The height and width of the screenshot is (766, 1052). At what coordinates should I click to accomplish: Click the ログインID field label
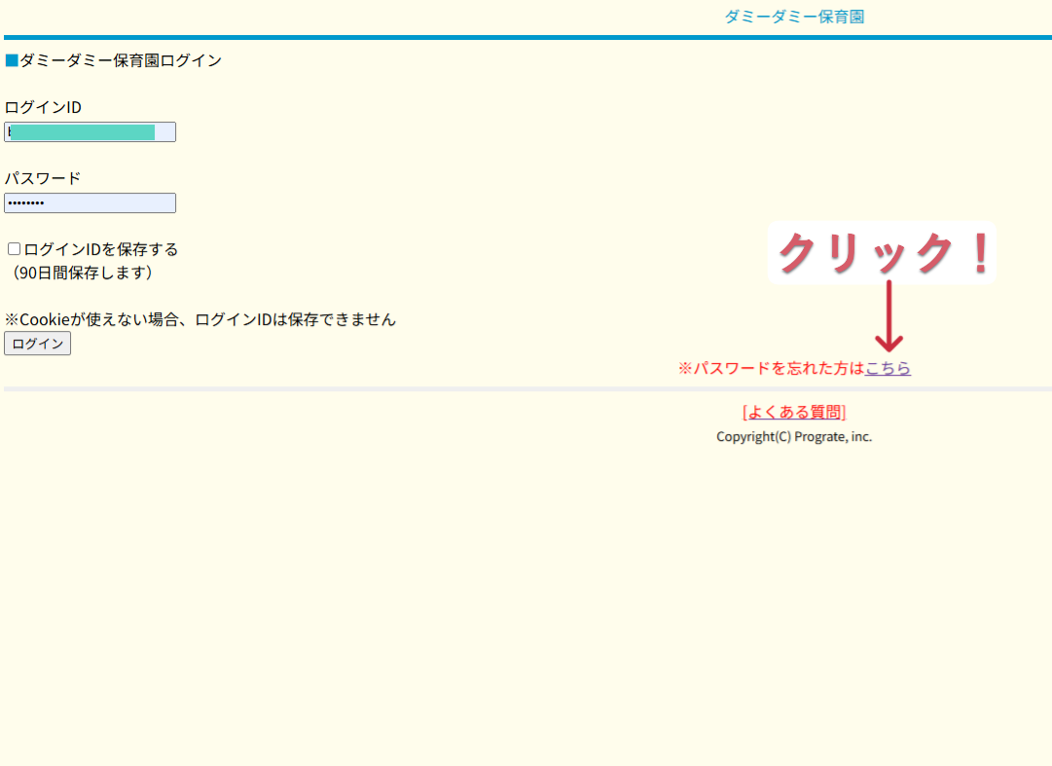point(43,107)
